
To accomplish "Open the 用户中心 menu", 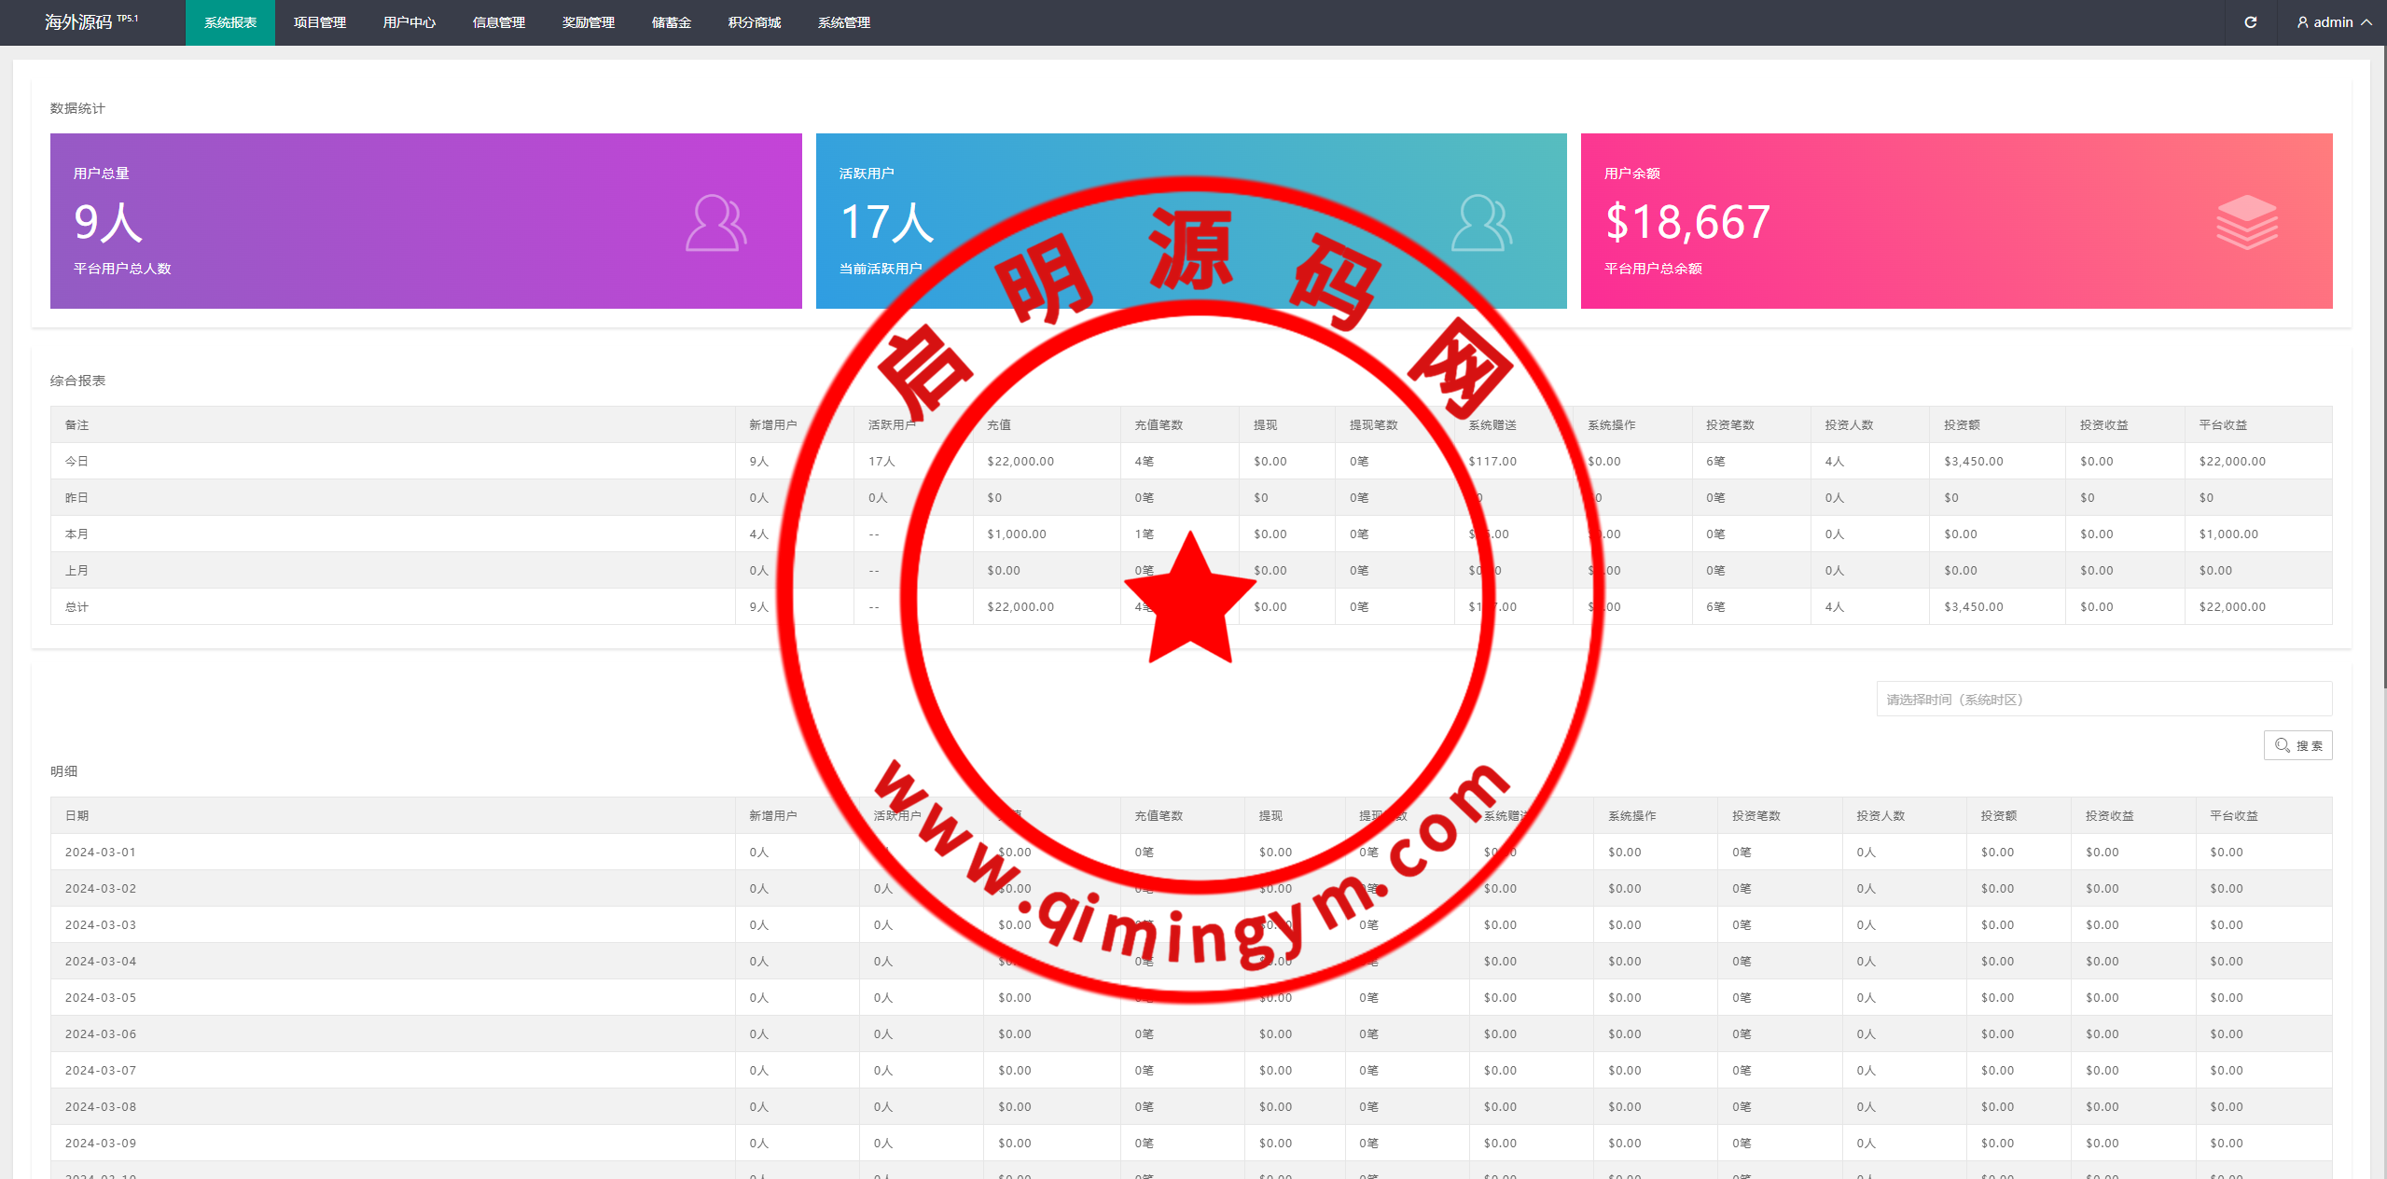I will click(x=409, y=22).
